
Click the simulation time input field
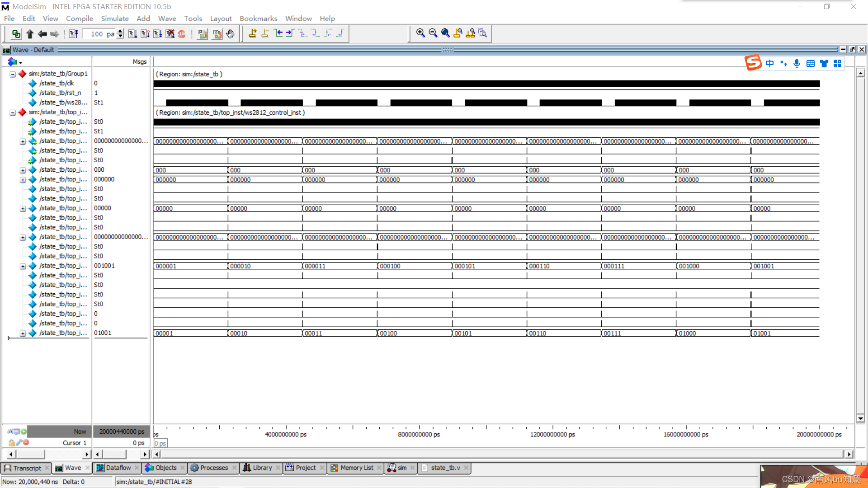97,33
